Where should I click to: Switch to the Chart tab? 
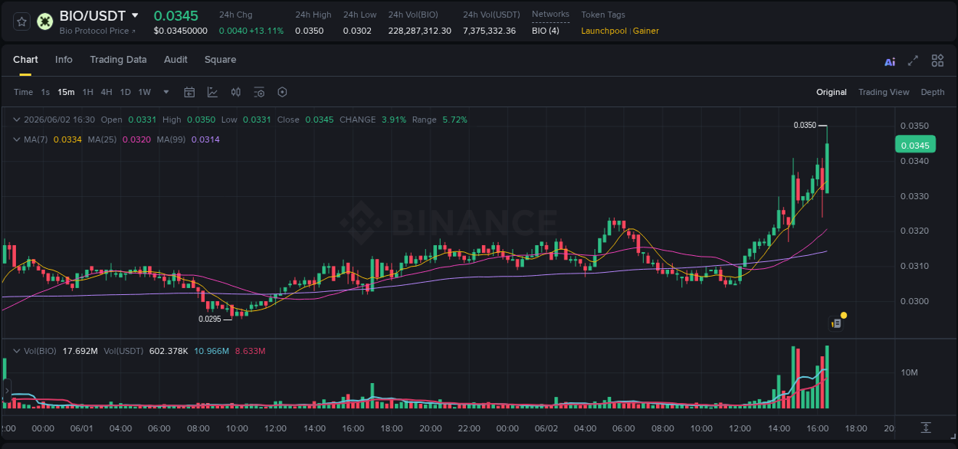[25, 60]
